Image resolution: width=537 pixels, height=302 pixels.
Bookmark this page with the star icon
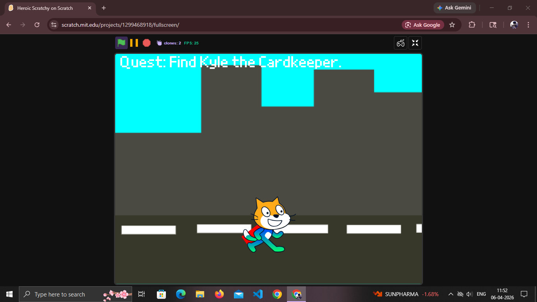[452, 25]
